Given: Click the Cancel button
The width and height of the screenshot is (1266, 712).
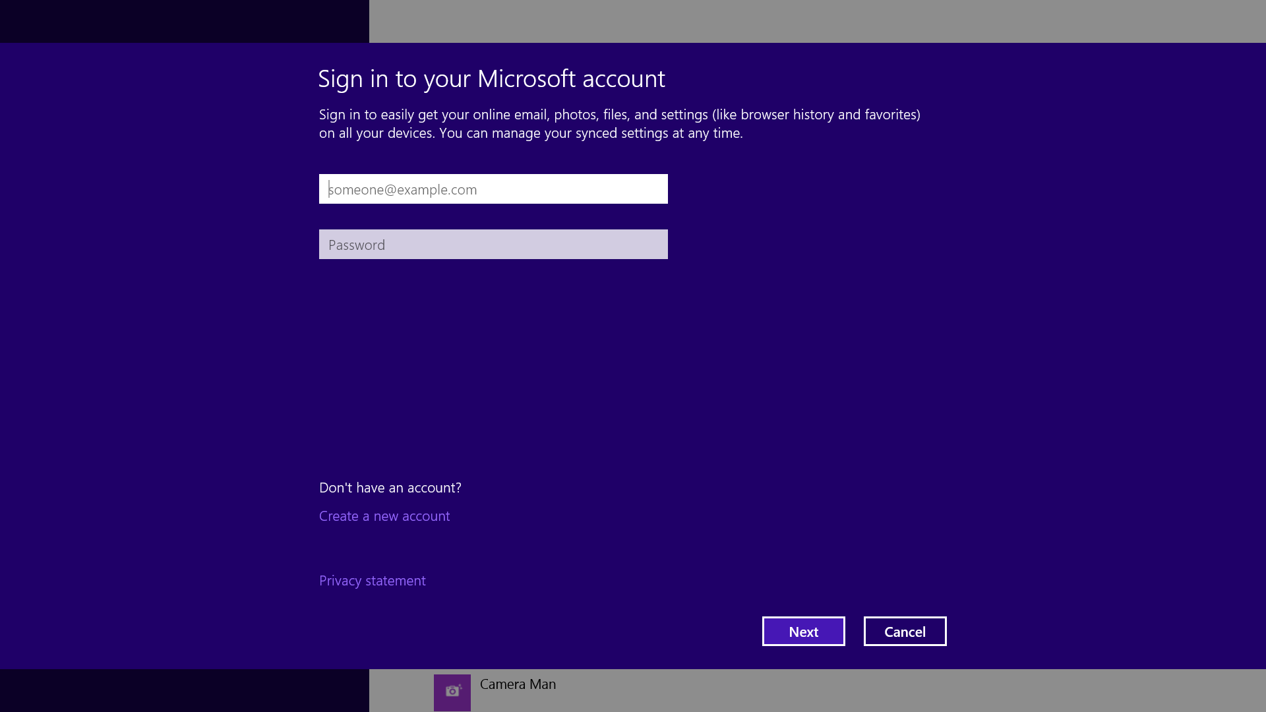Looking at the screenshot, I should point(905,632).
